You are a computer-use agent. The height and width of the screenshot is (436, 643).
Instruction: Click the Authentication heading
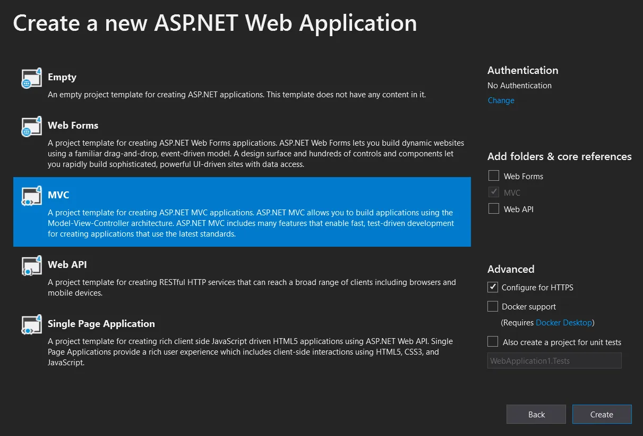click(x=522, y=70)
